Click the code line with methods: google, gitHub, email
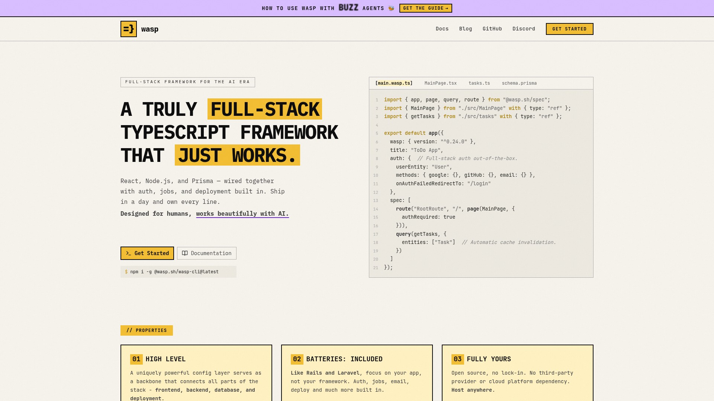This screenshot has height=401, width=714. click(x=466, y=175)
